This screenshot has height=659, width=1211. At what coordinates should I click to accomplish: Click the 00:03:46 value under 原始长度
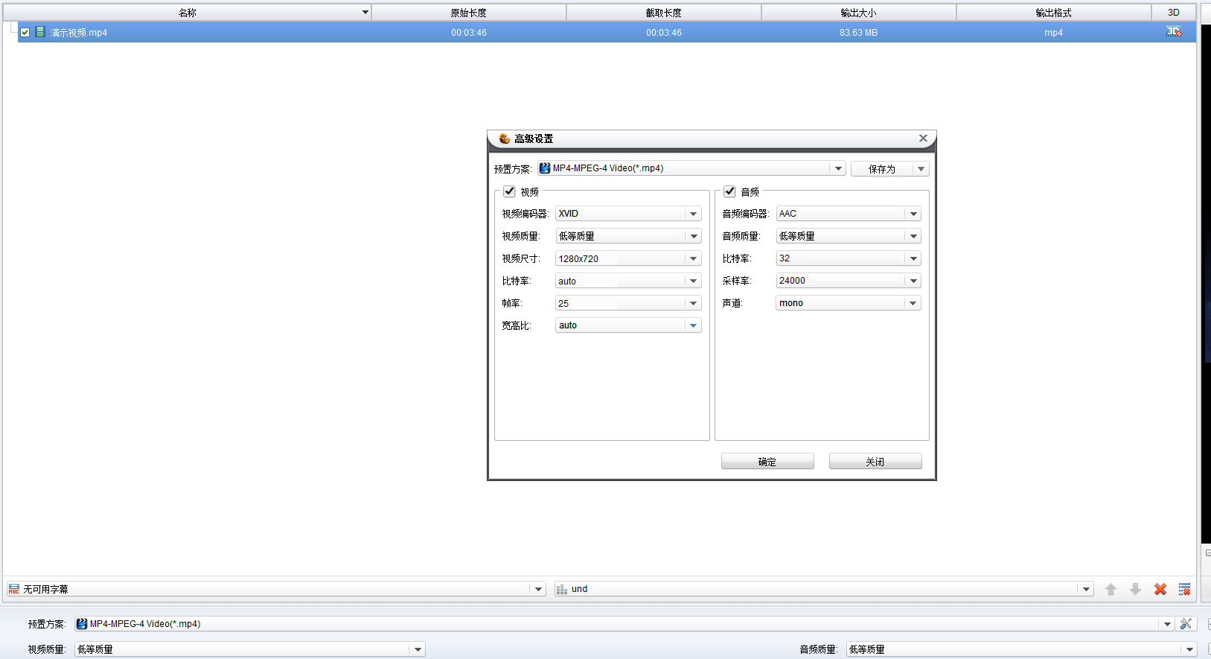pyautogui.click(x=469, y=33)
